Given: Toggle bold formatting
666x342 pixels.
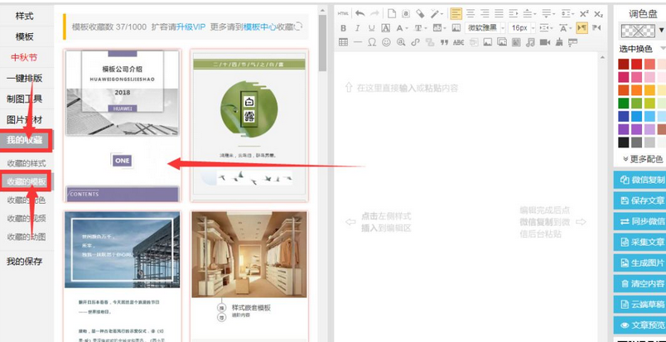Looking at the screenshot, I should point(344,27).
